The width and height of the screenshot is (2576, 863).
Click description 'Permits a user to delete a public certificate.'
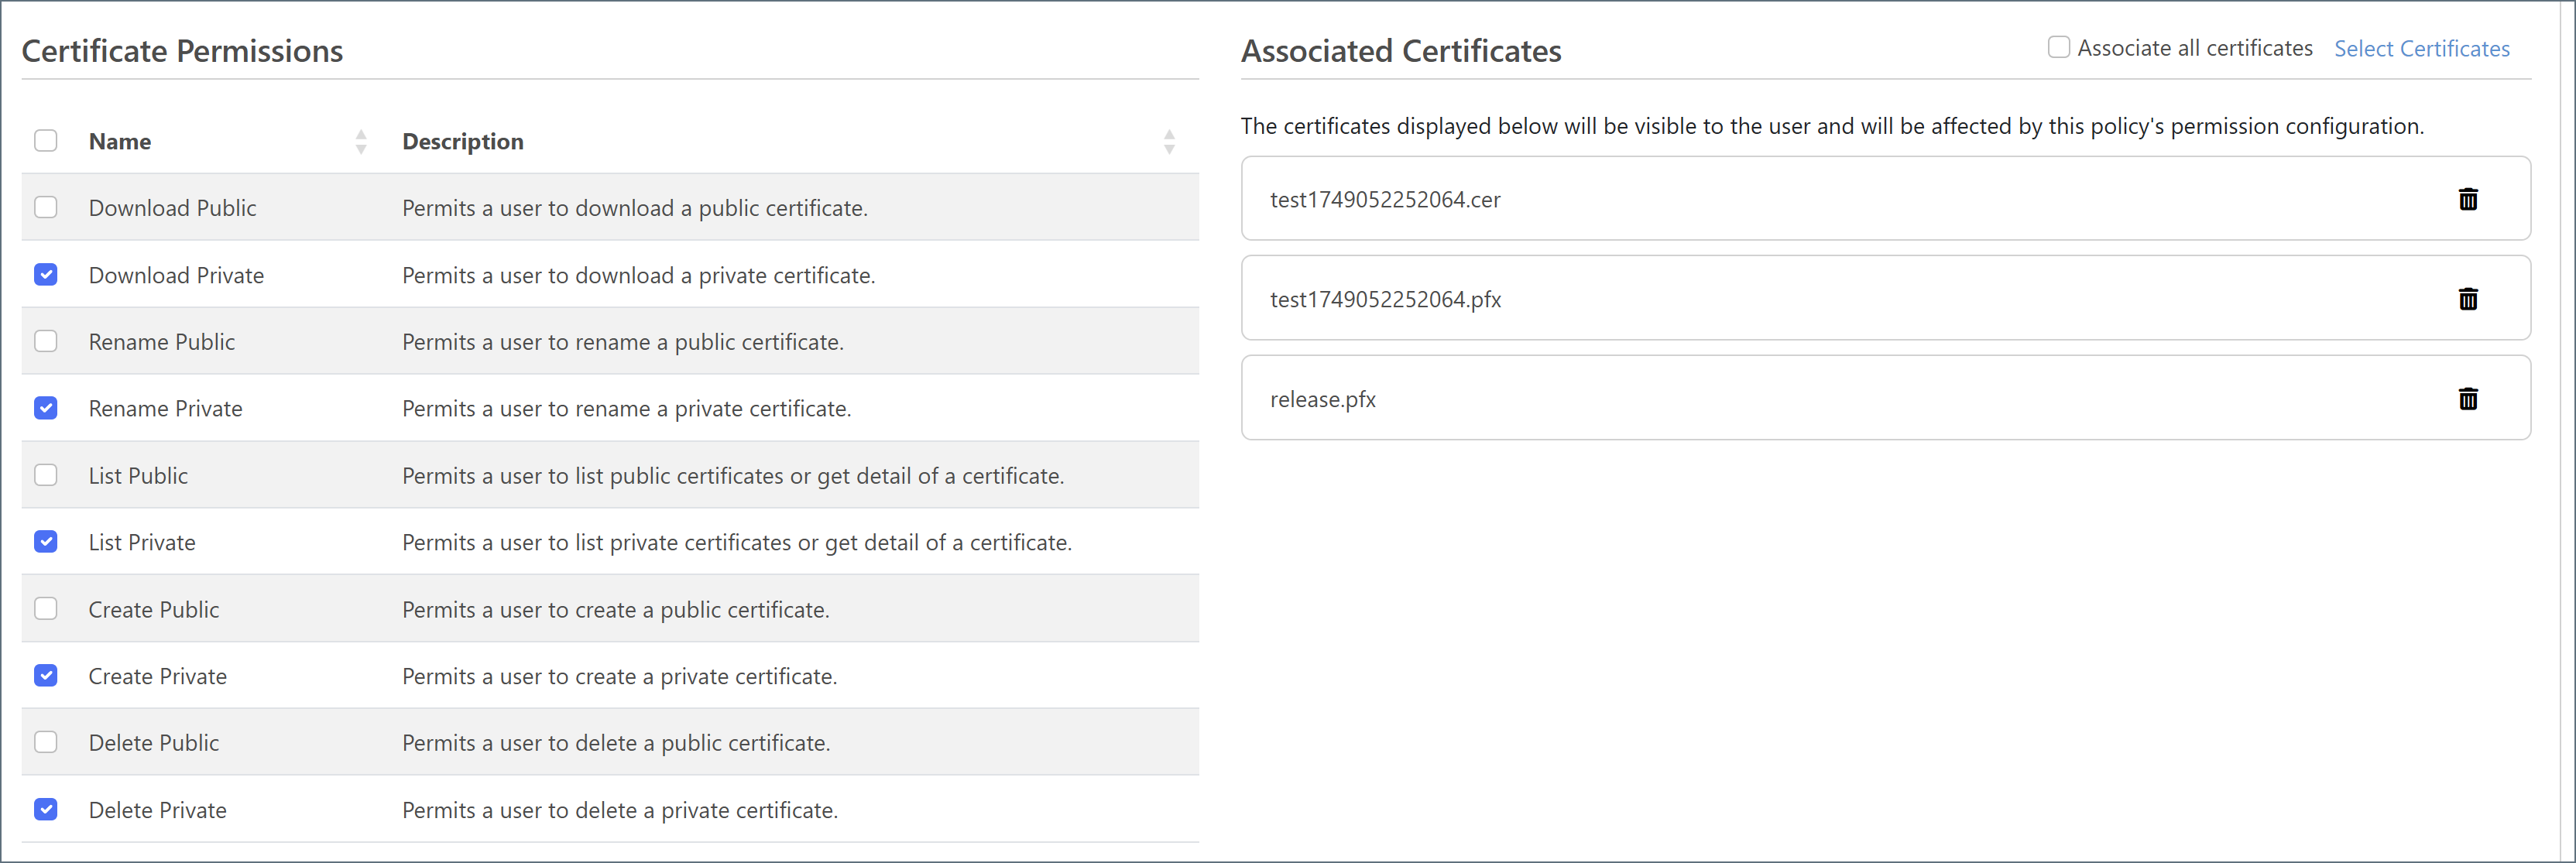click(616, 743)
